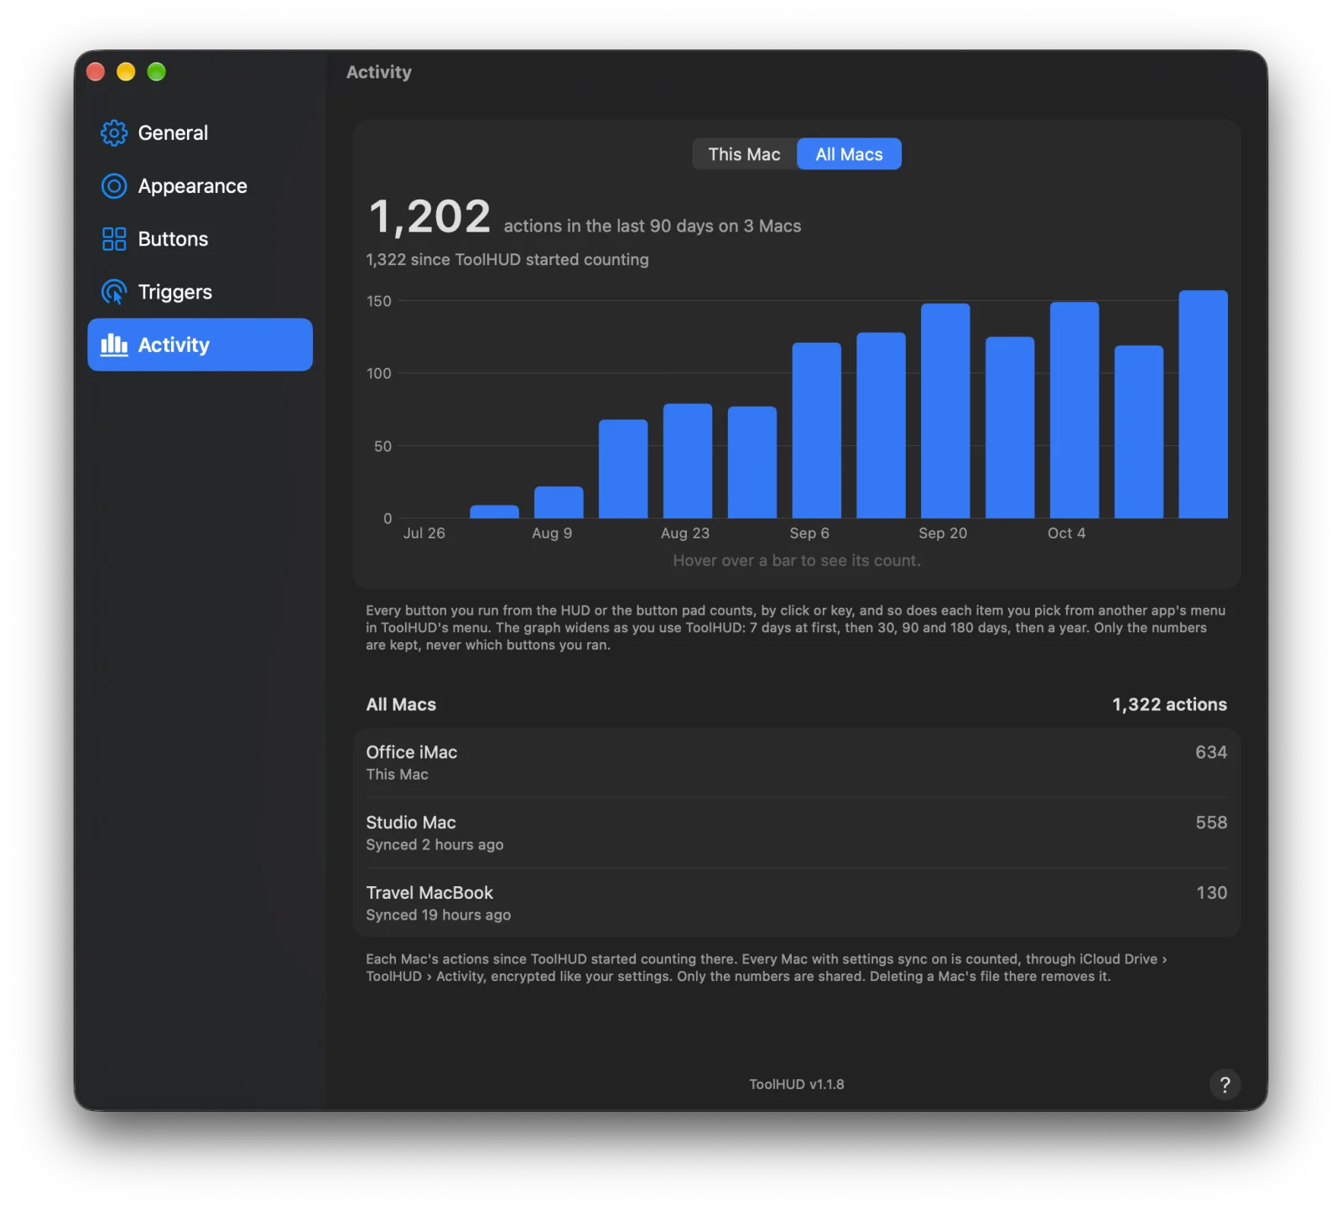Select the Studio Mac row
Viewport: 1342px width, 1209px height.
pyautogui.click(x=796, y=833)
